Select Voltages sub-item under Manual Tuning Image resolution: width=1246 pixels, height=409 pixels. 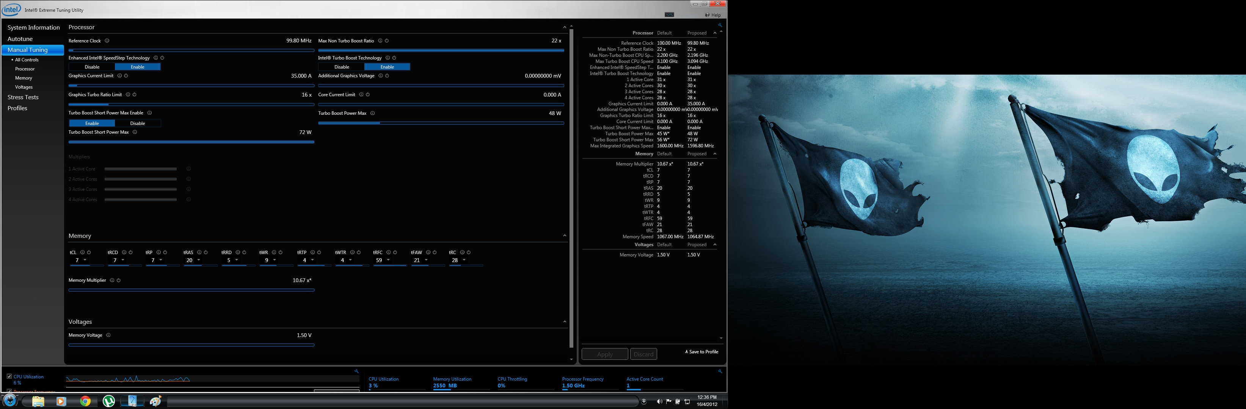tap(24, 87)
